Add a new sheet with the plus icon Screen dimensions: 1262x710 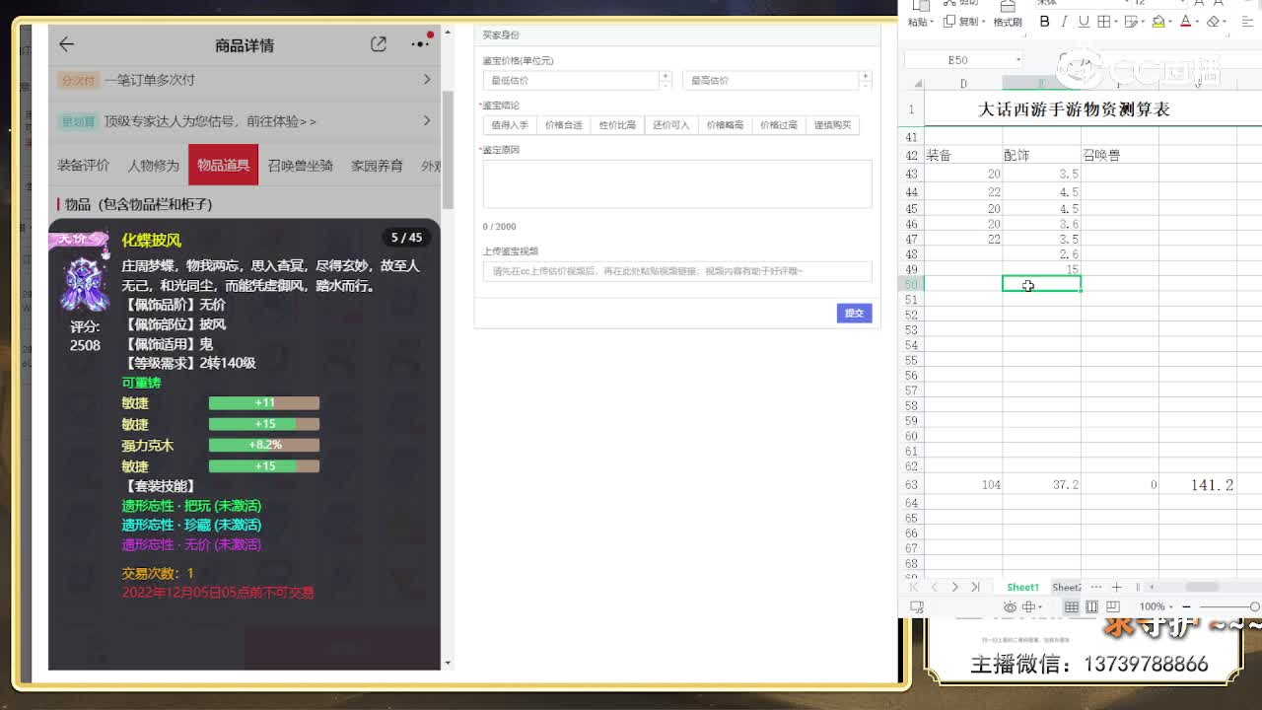[1116, 587]
